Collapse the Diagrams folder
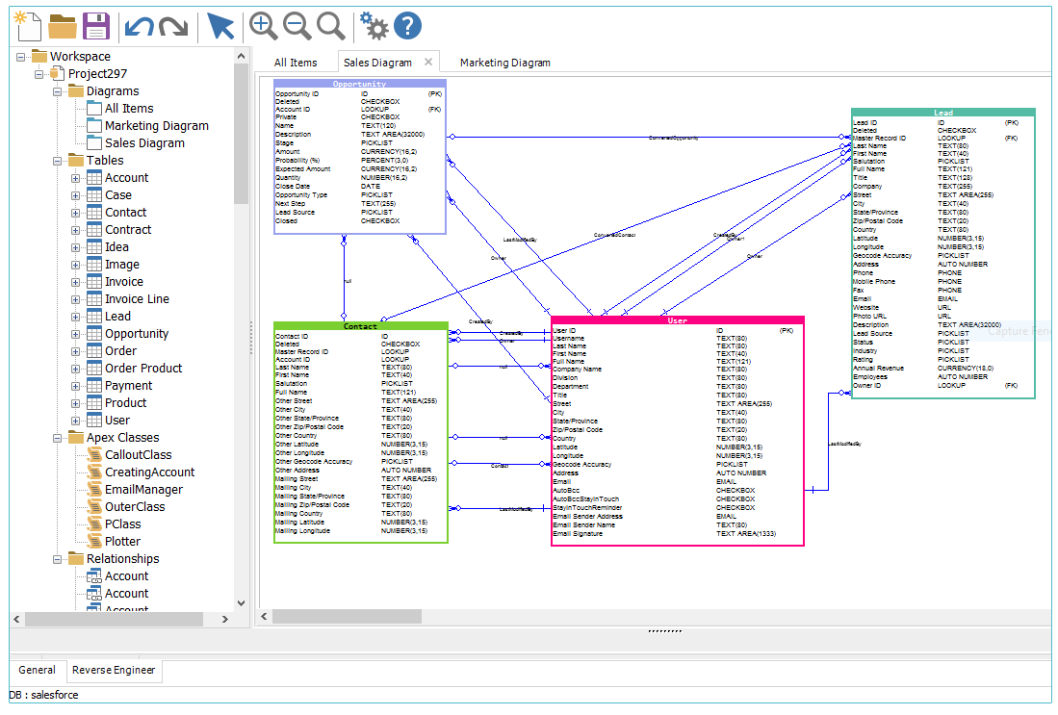1058x715 pixels. tap(59, 90)
